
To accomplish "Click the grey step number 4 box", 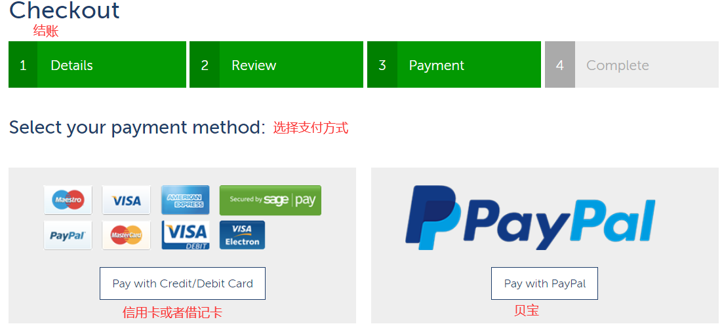I will tap(560, 64).
